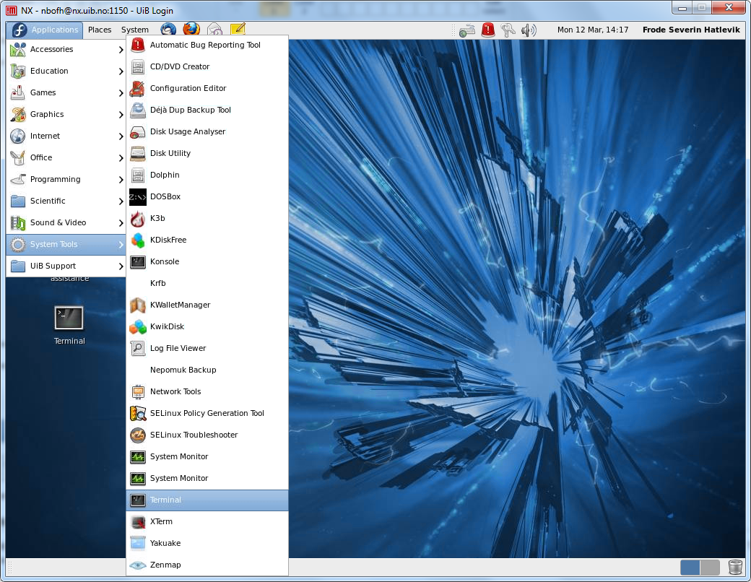Click the red bug alert tray icon
This screenshot has width=751, height=582.
(488, 30)
